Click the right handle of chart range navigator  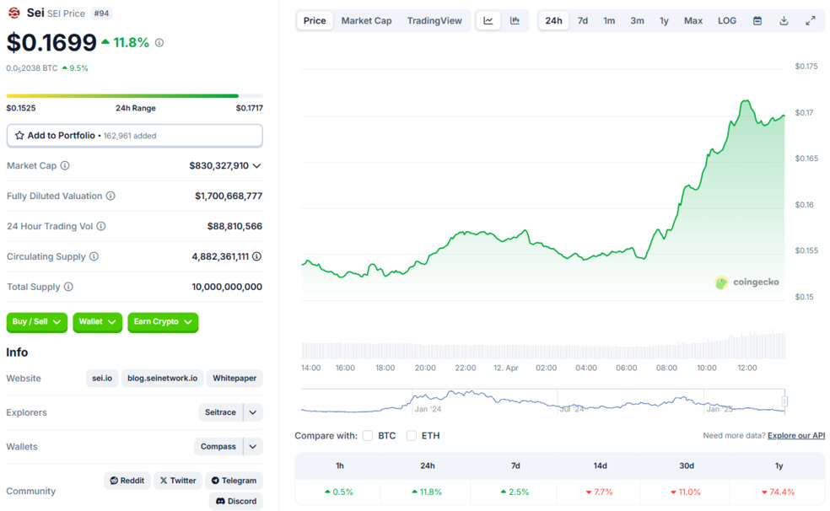(784, 401)
